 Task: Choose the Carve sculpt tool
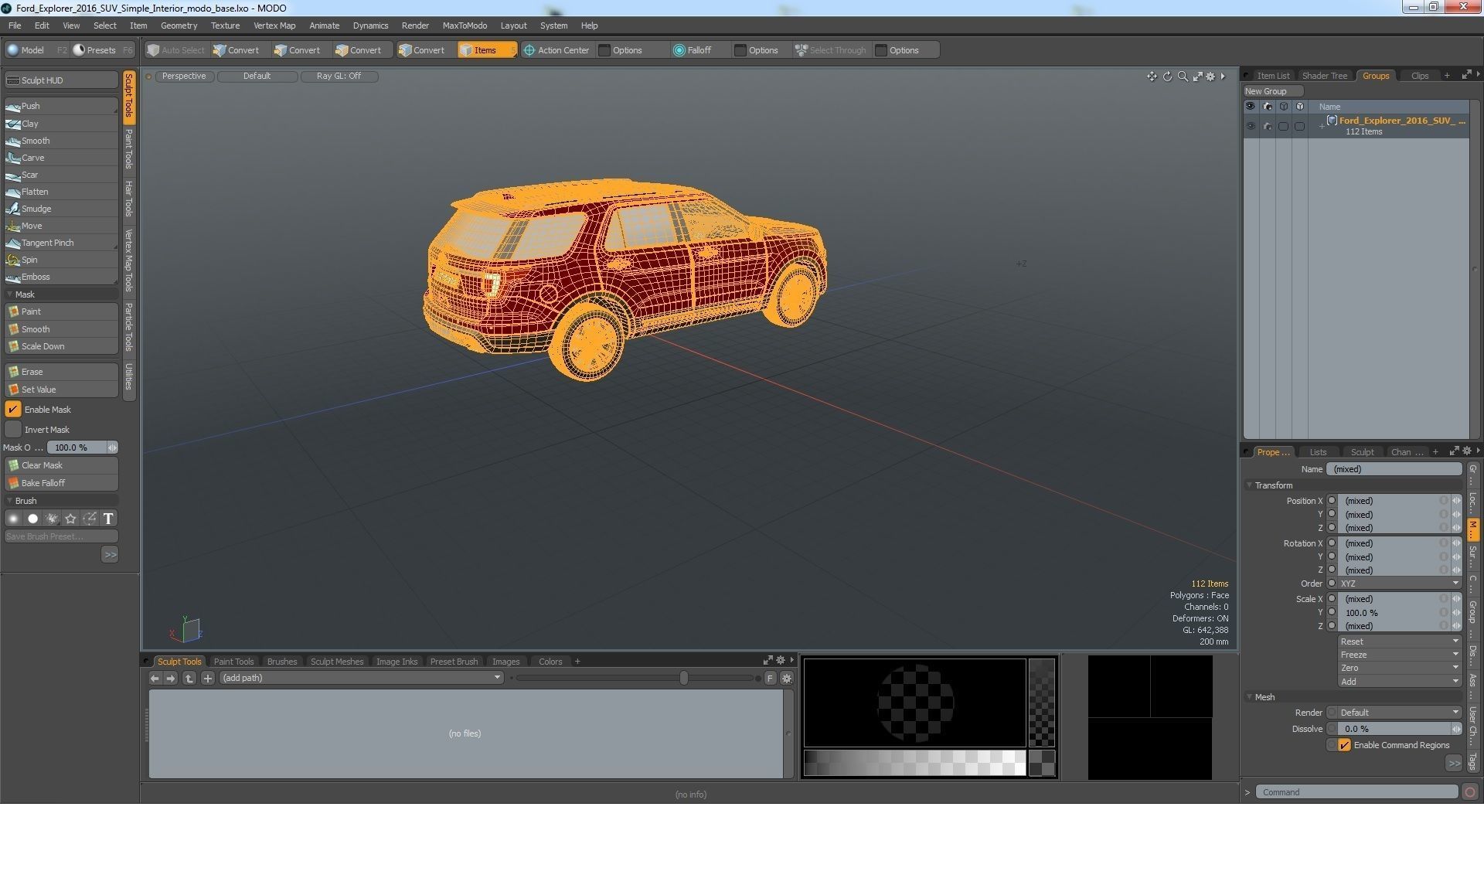pyautogui.click(x=61, y=158)
